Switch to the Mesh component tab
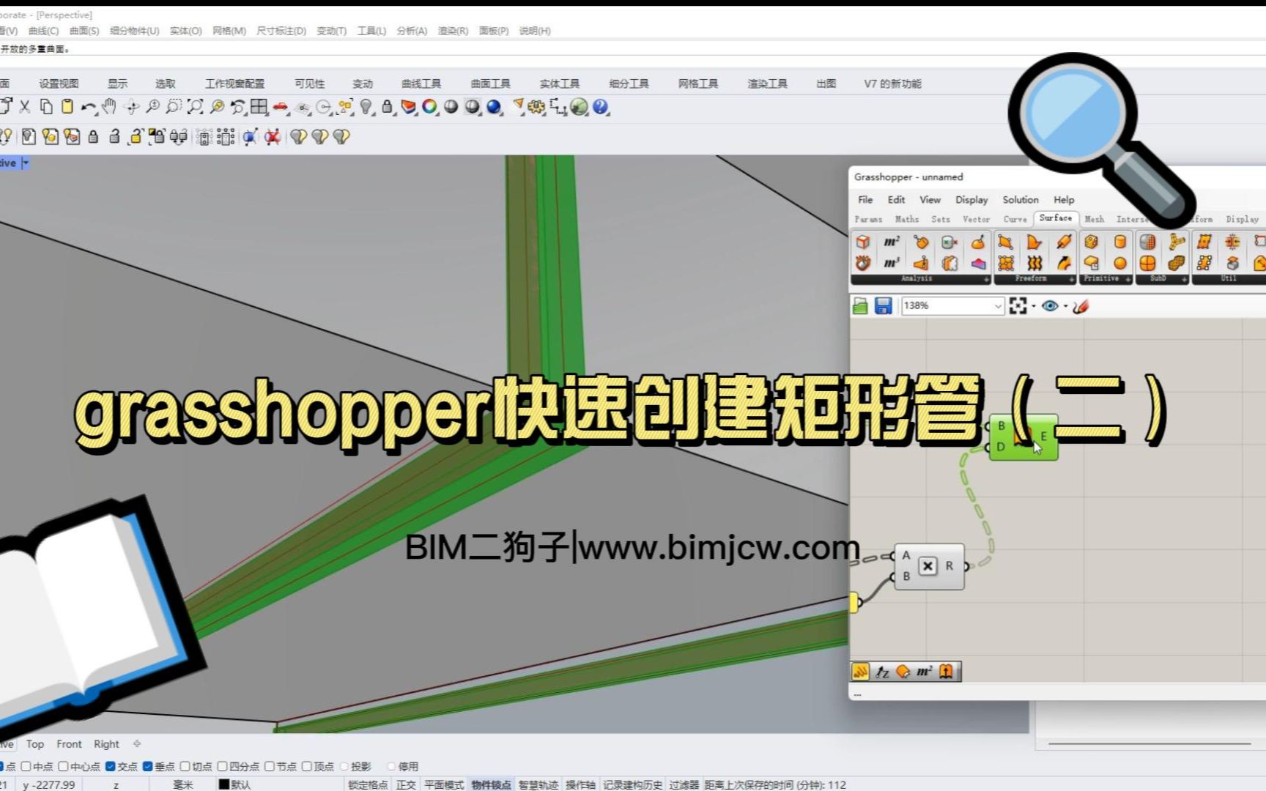Viewport: 1266px width, 791px height. pyautogui.click(x=1094, y=219)
